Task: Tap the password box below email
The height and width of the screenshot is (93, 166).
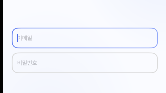Action: [85, 63]
